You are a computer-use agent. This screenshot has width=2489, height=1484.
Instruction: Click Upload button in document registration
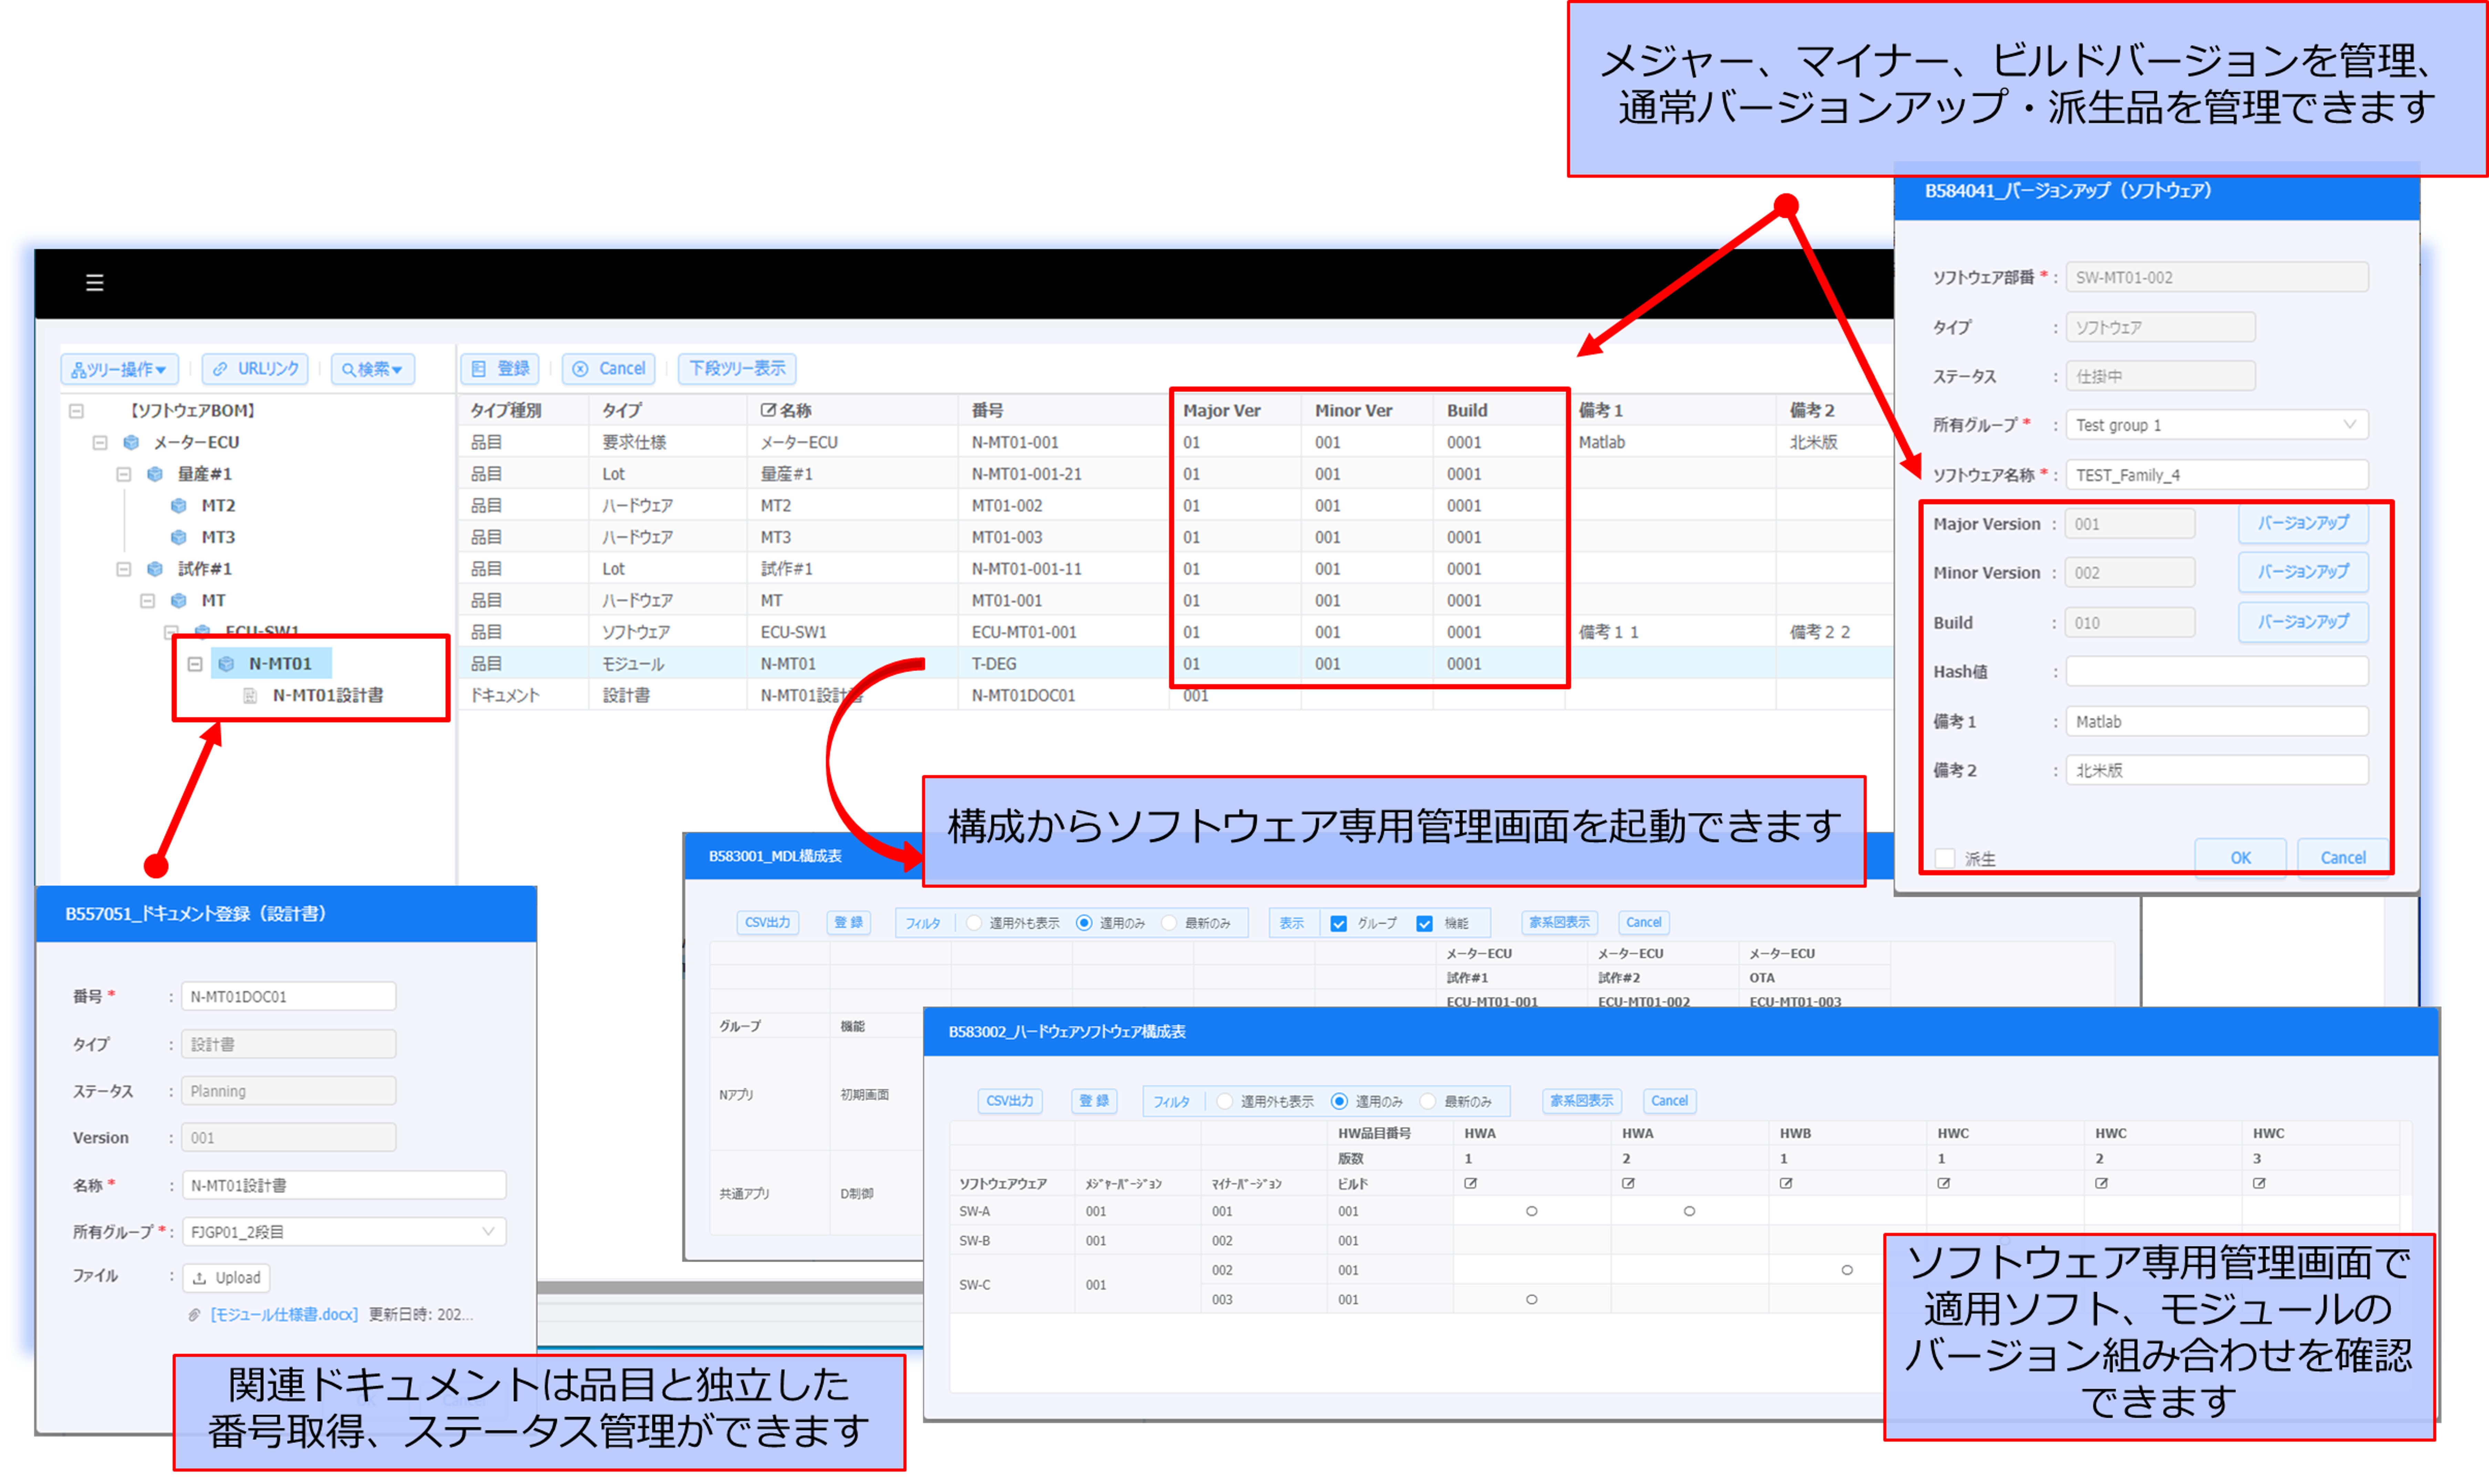click(226, 1278)
